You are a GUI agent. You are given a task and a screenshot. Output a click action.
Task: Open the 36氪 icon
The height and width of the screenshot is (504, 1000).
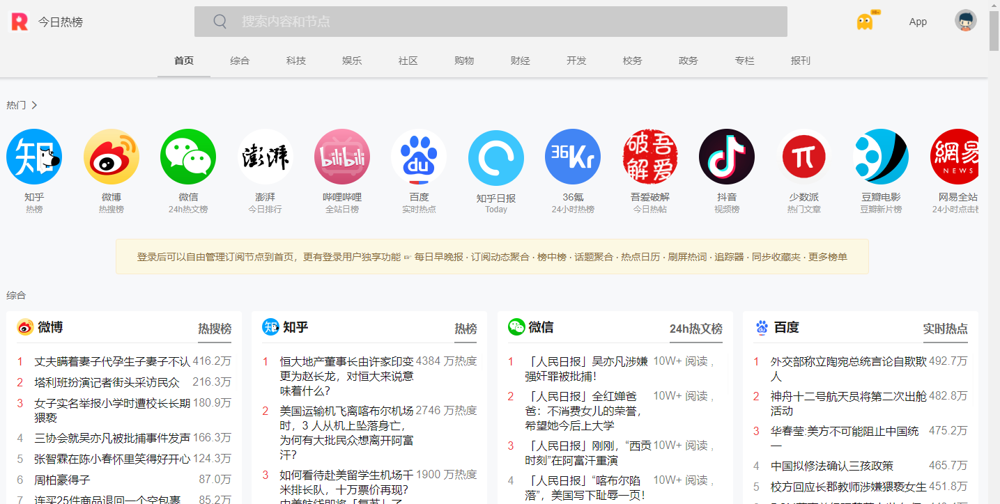click(572, 156)
